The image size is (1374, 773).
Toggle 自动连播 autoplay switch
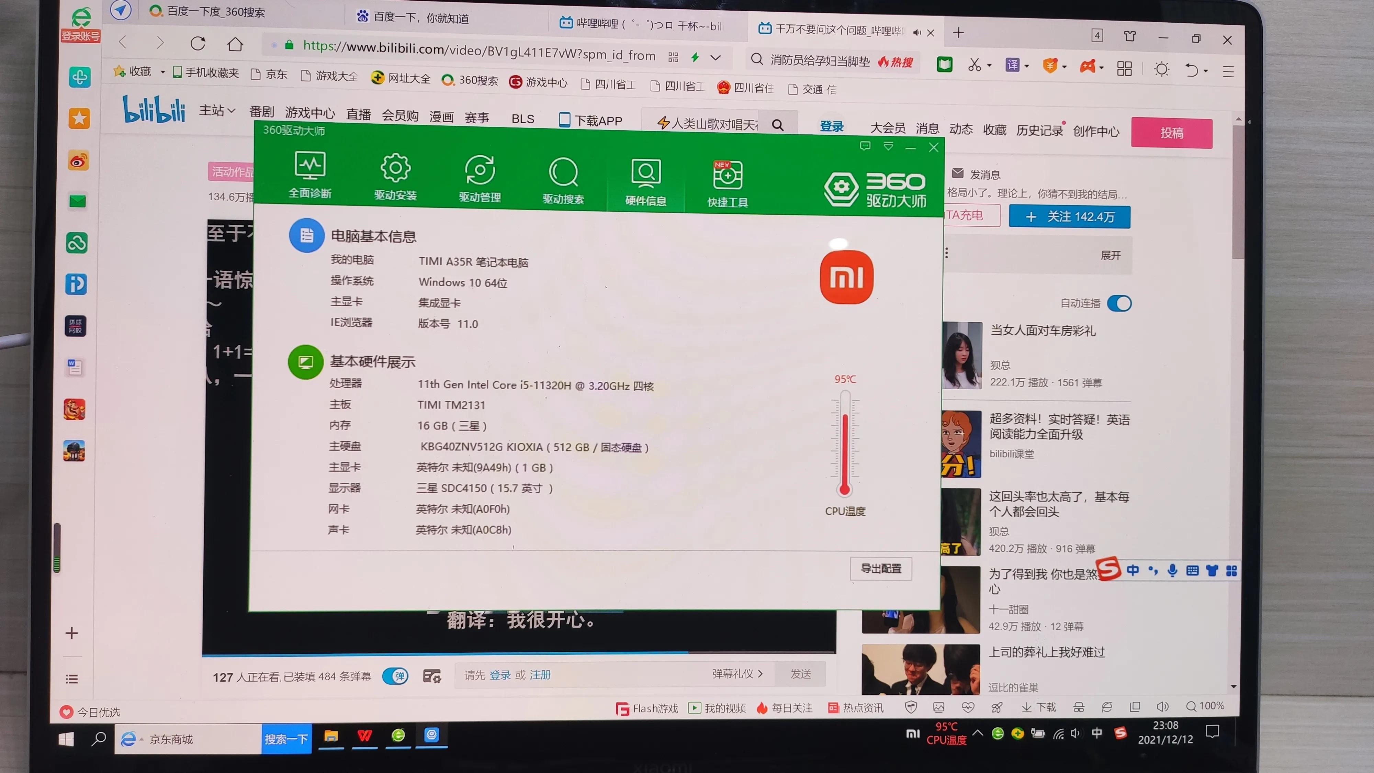pos(1119,303)
